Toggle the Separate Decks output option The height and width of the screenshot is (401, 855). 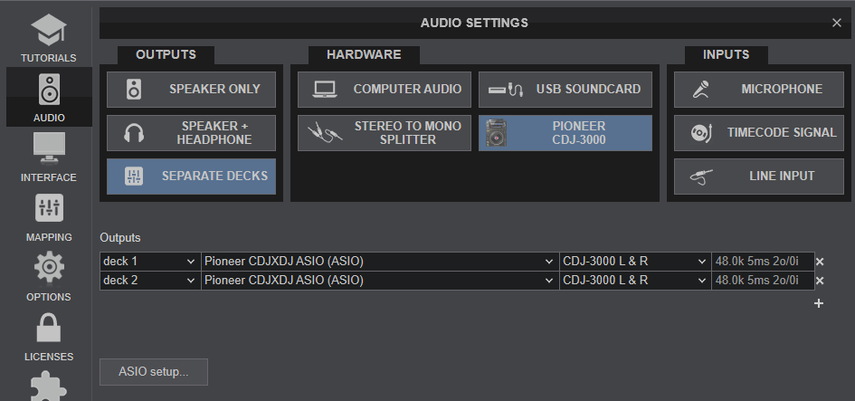[x=192, y=177]
